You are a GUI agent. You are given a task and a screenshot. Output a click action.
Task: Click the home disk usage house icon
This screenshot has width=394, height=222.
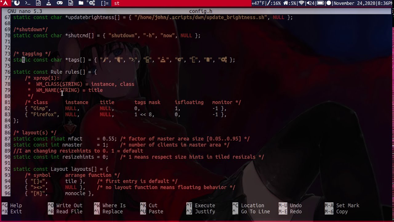(285, 3)
